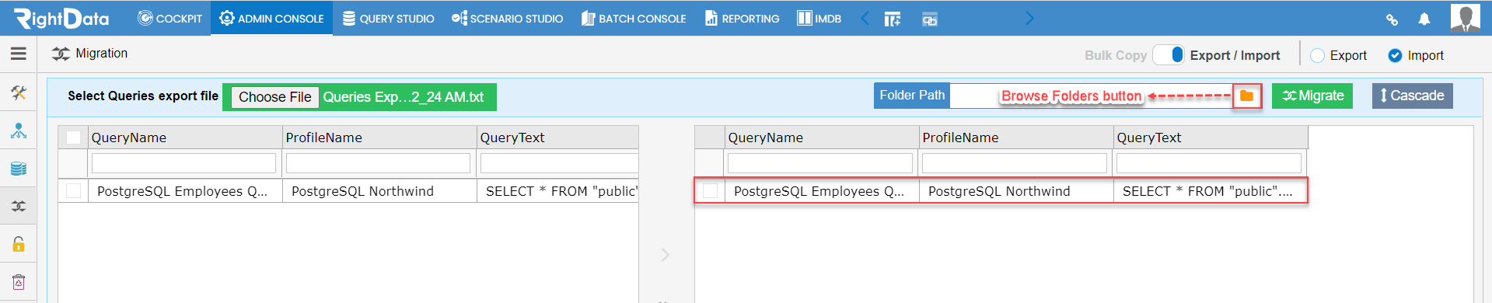Image resolution: width=1492 pixels, height=303 pixels.
Task: Click the Choose File button
Action: 275,97
